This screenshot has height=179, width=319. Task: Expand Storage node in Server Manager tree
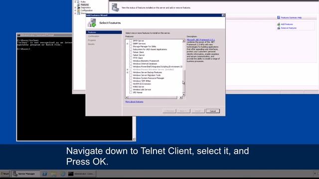coord(75,13)
